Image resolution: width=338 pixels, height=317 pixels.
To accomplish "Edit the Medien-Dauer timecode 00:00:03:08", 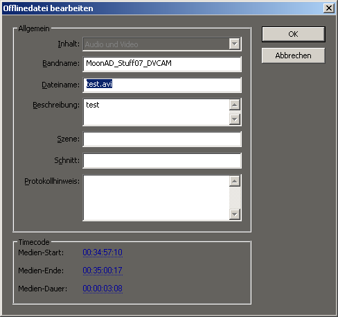I will point(103,289).
